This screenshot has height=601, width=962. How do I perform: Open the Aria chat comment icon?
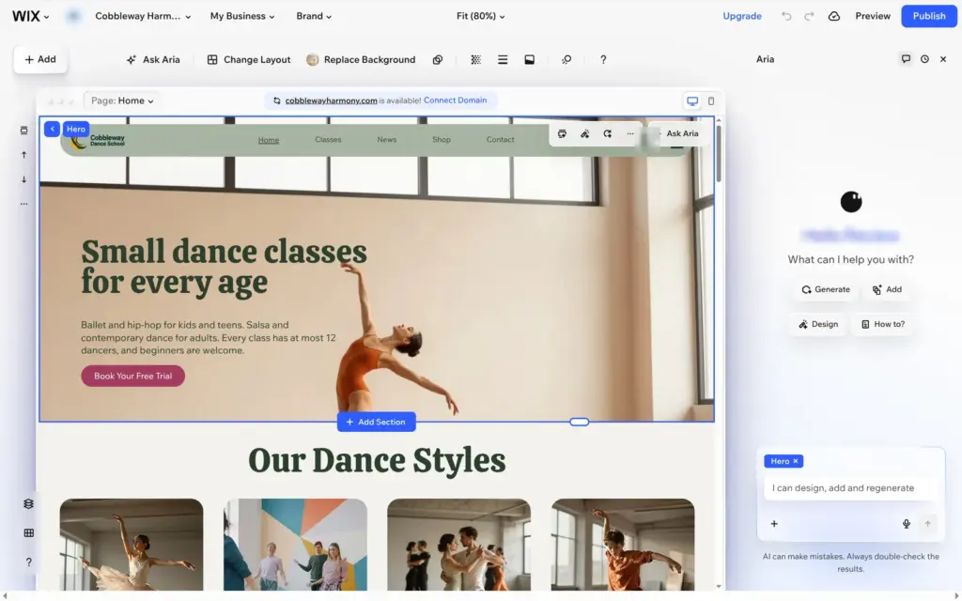pos(906,59)
